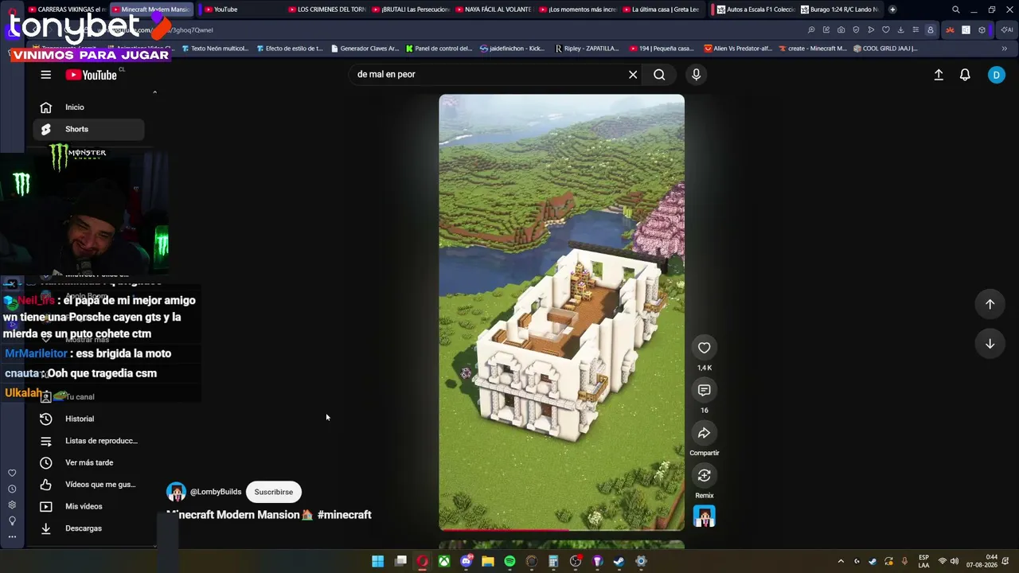Viewport: 1019px width, 573px height.
Task: Clear the YouTube search query
Action: click(x=633, y=74)
